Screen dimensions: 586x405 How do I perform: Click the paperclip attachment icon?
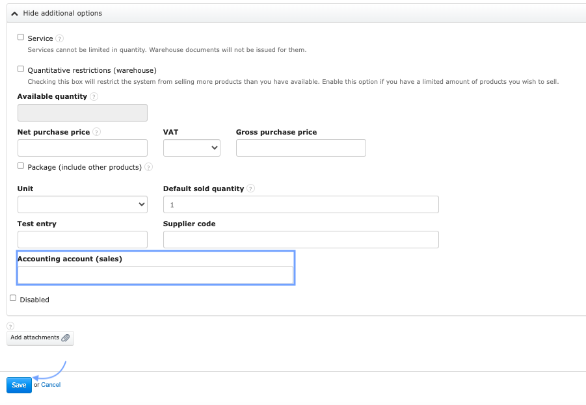click(x=66, y=338)
